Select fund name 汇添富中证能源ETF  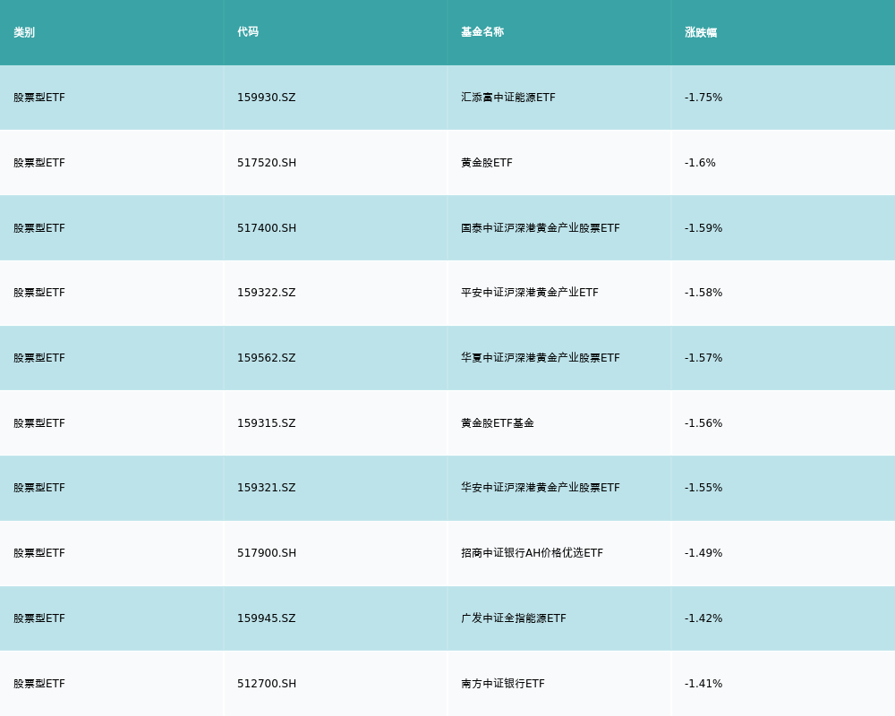click(508, 98)
